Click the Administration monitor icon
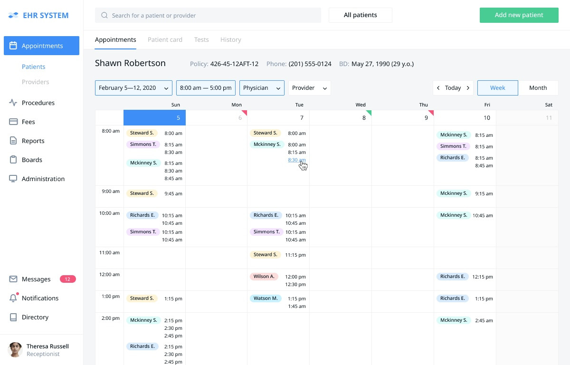 click(x=13, y=179)
